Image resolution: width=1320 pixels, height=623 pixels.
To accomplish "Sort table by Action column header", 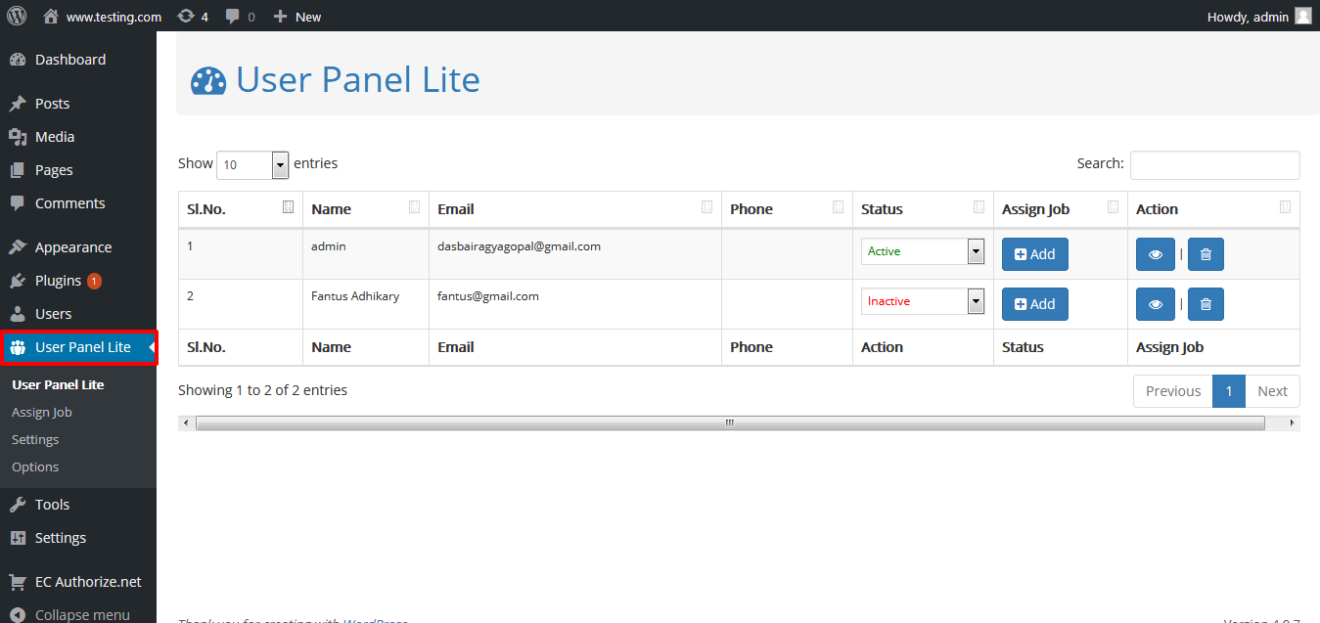I will tap(1213, 209).
